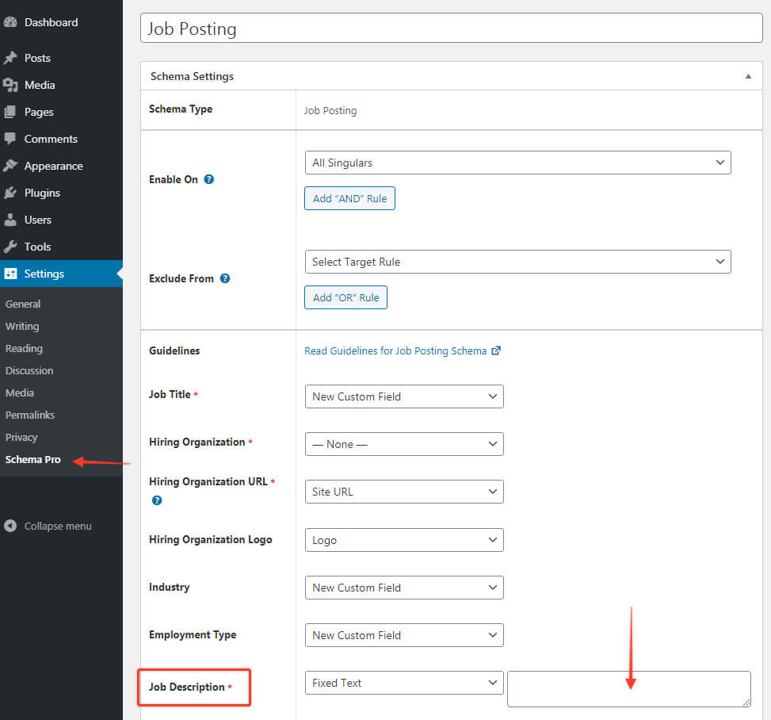Go to Permalinks settings
The width and height of the screenshot is (771, 720).
click(x=30, y=415)
